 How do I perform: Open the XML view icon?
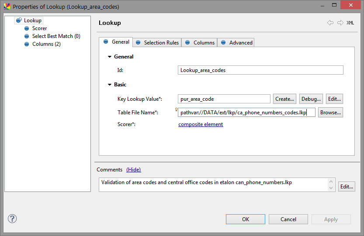pyautogui.click(x=350, y=23)
